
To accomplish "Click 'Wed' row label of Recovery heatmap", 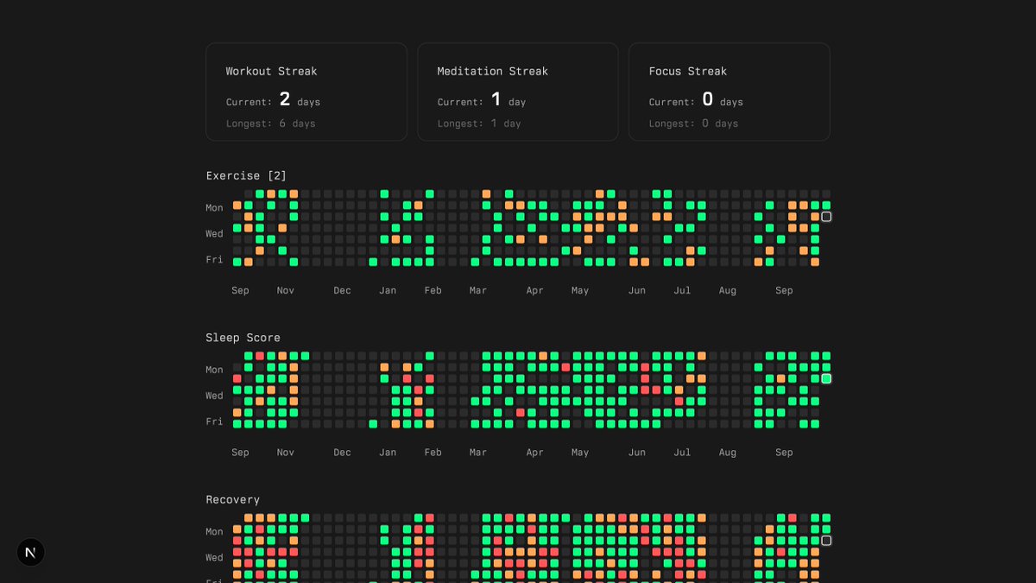I will [x=214, y=557].
